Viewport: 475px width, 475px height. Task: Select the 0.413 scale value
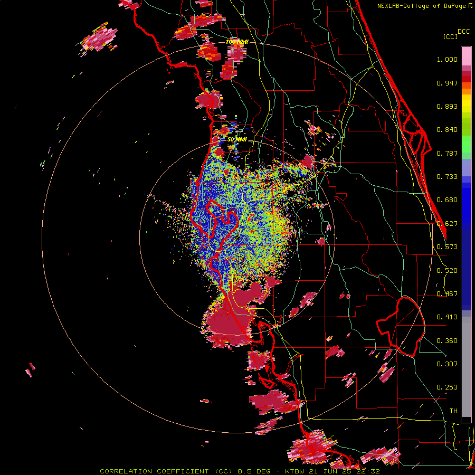447,317
